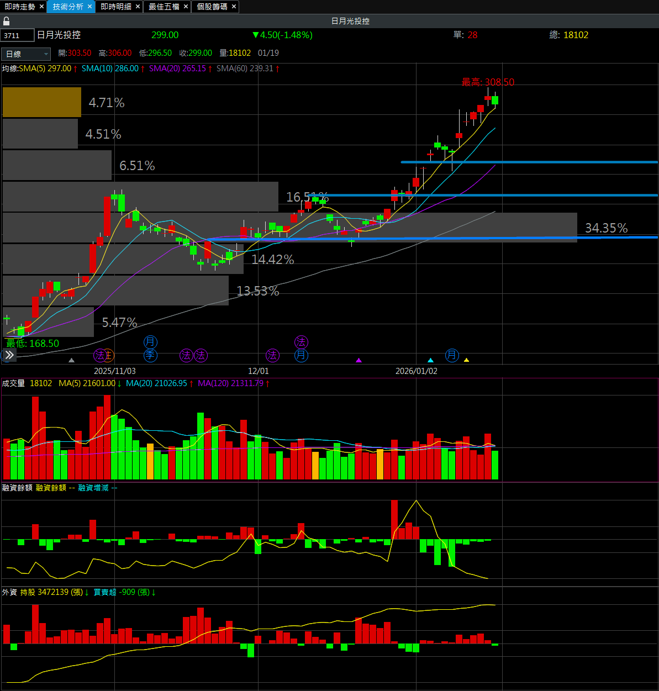Click the yellow triangle marker on date axis

[466, 360]
